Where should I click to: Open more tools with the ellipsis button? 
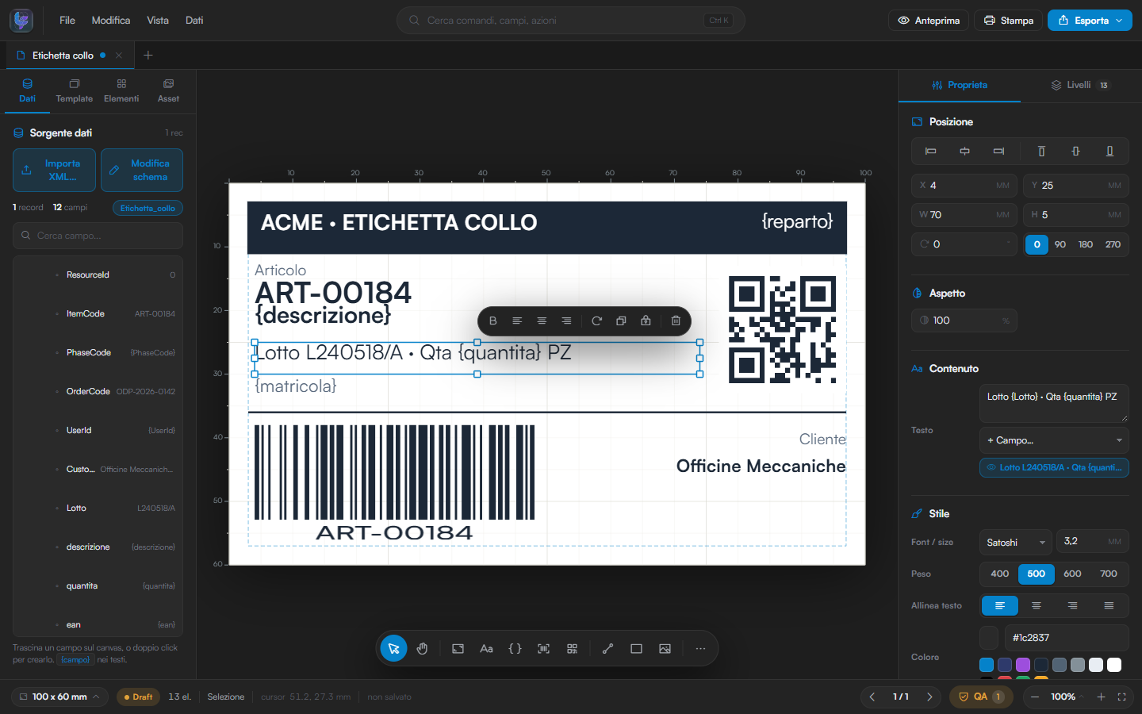[x=700, y=649]
